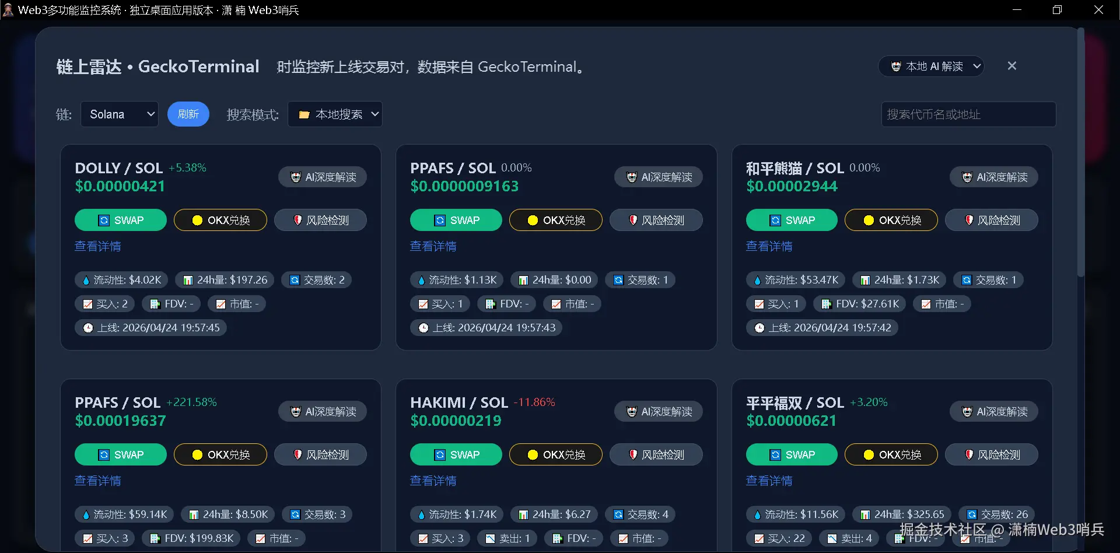Click the 上线: 2026/04/24 19:57:42 timestamp
Image resolution: width=1120 pixels, height=553 pixels.
[822, 328]
